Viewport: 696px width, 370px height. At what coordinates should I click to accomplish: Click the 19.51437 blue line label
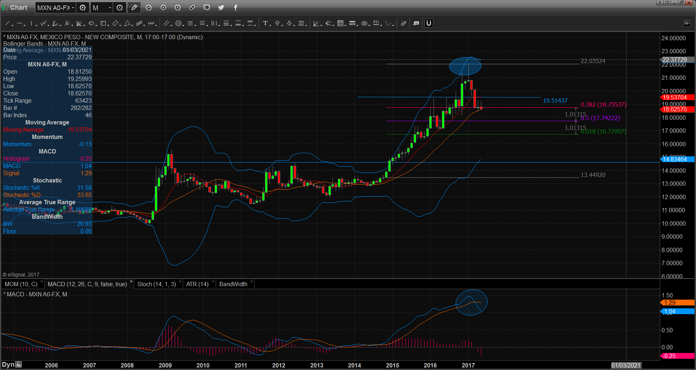555,100
